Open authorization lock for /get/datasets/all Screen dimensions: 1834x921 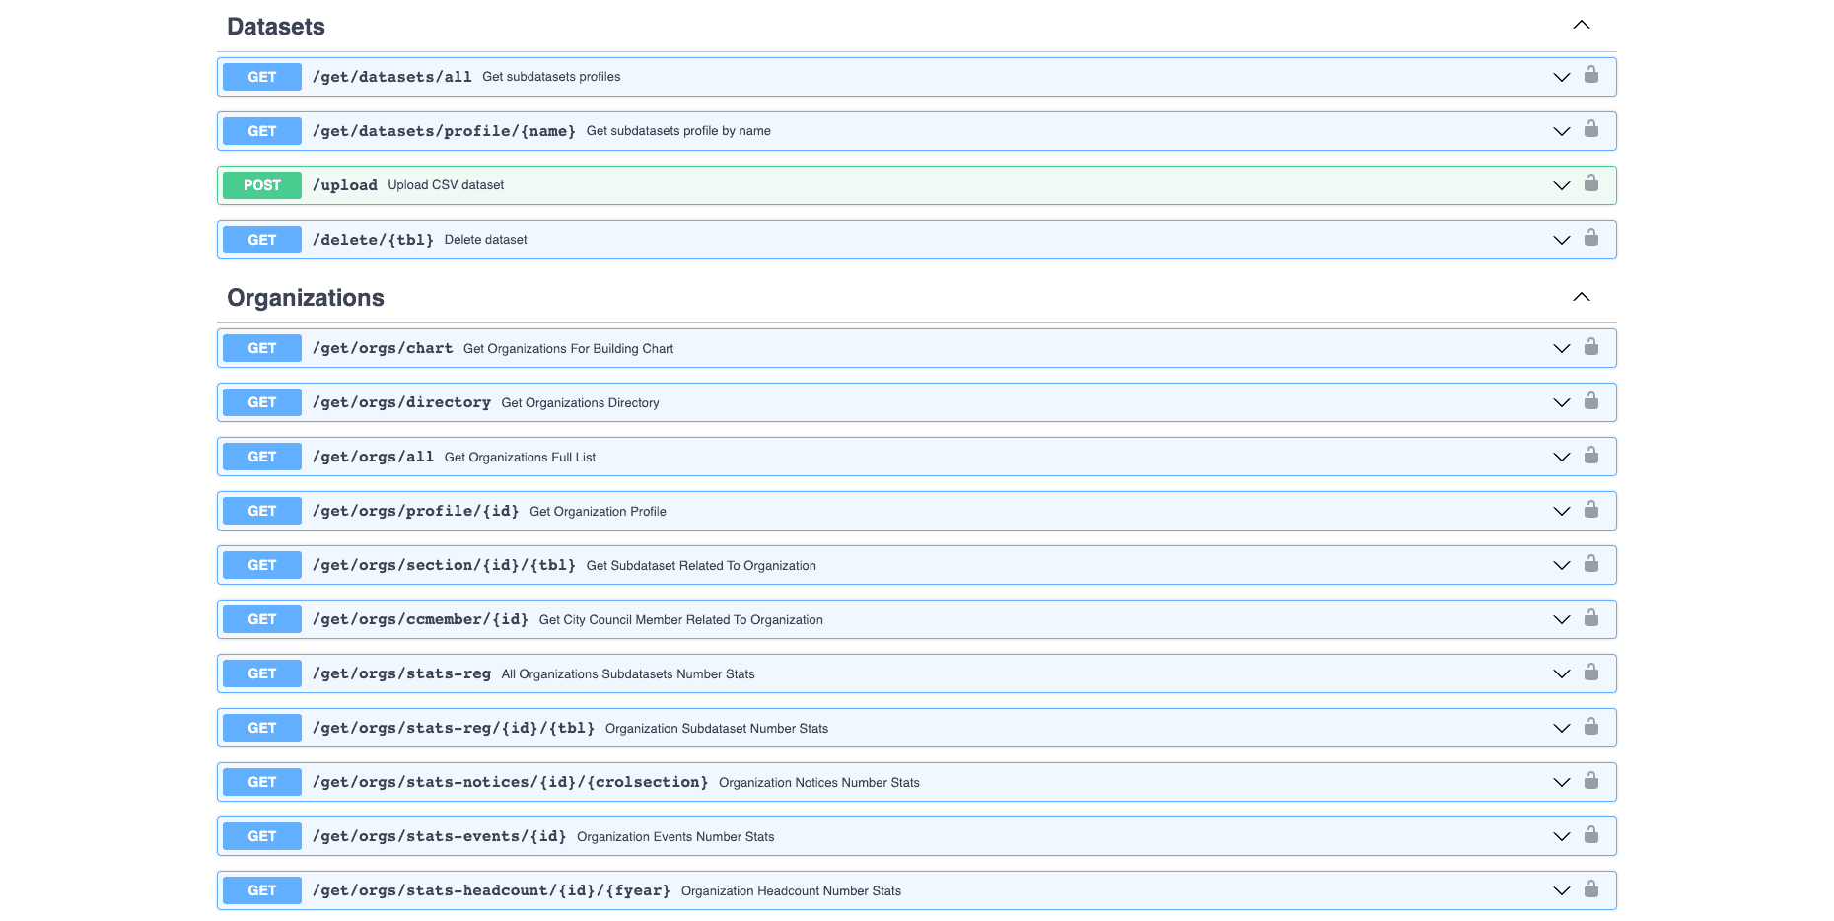[1591, 76]
